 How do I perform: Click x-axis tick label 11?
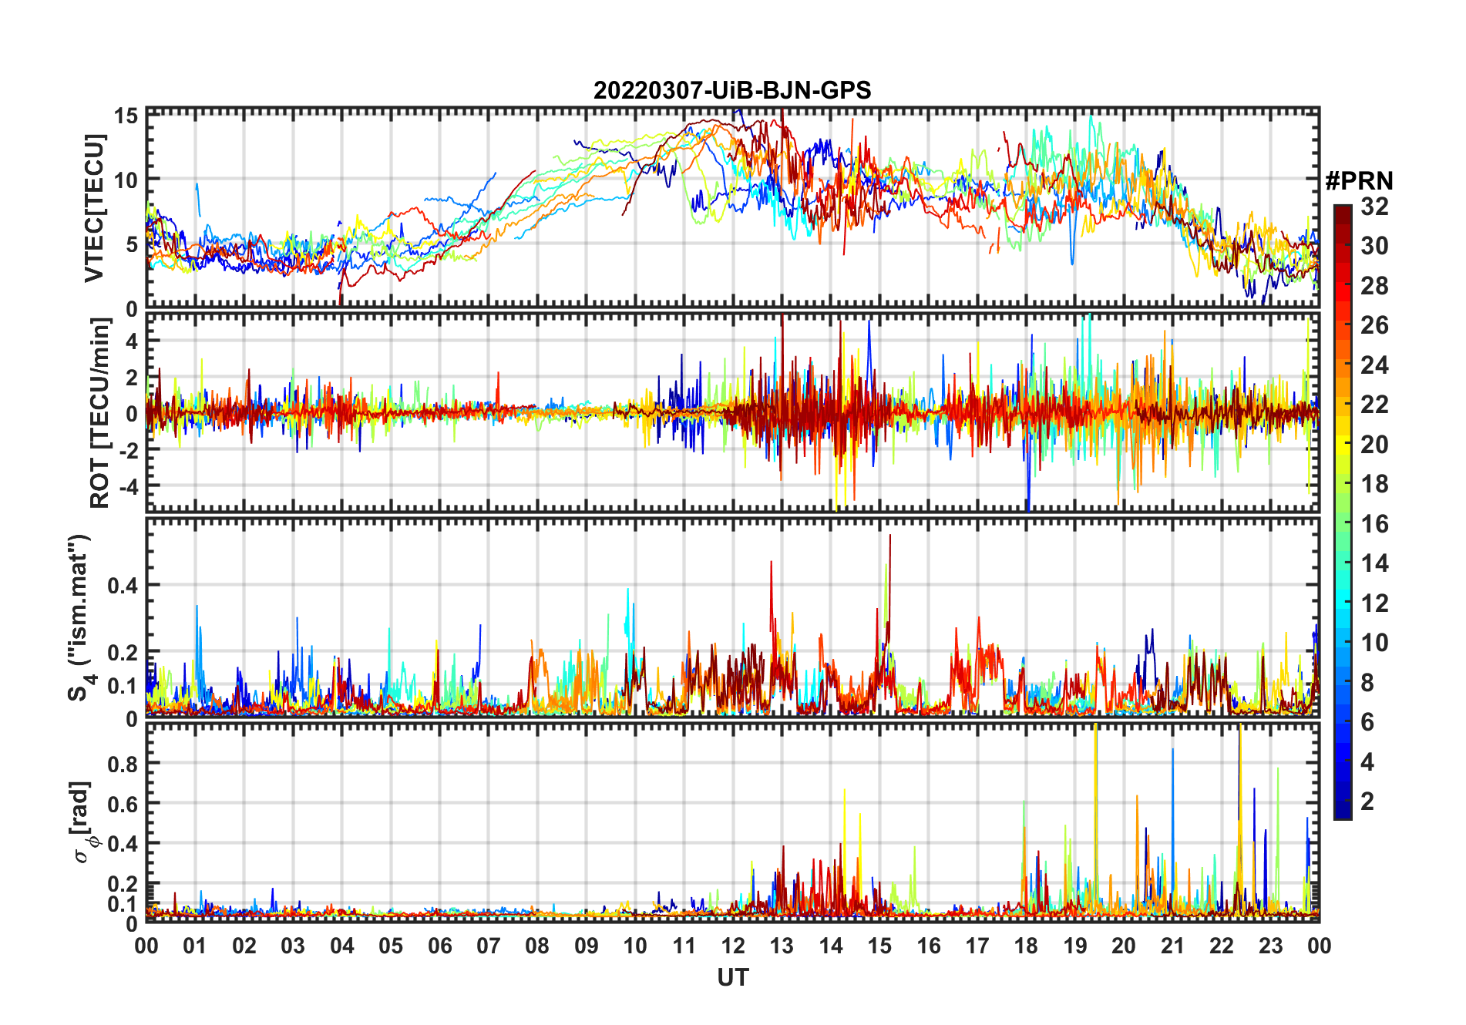pos(684,946)
